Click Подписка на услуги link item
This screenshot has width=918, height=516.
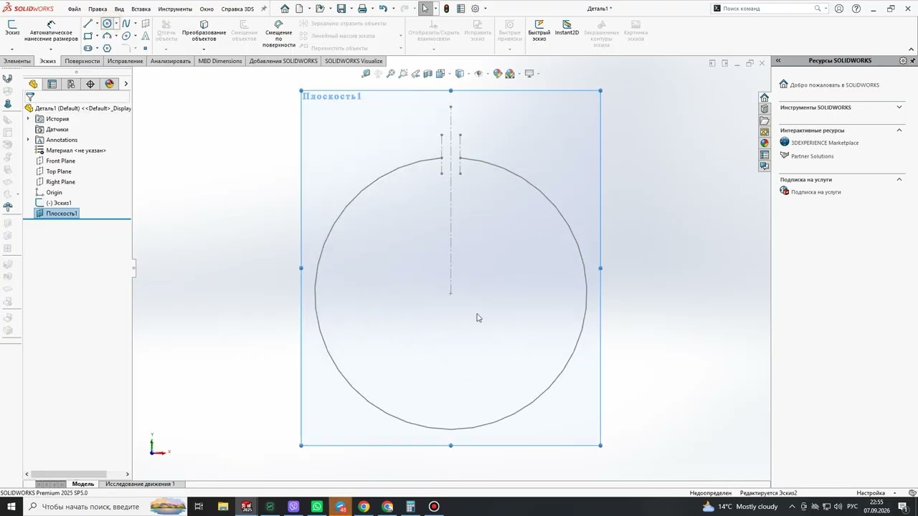pyautogui.click(x=810, y=192)
